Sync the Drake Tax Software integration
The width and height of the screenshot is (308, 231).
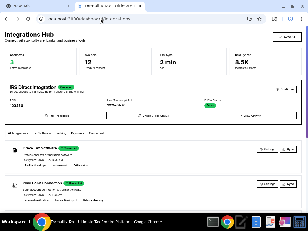[x=288, y=149]
